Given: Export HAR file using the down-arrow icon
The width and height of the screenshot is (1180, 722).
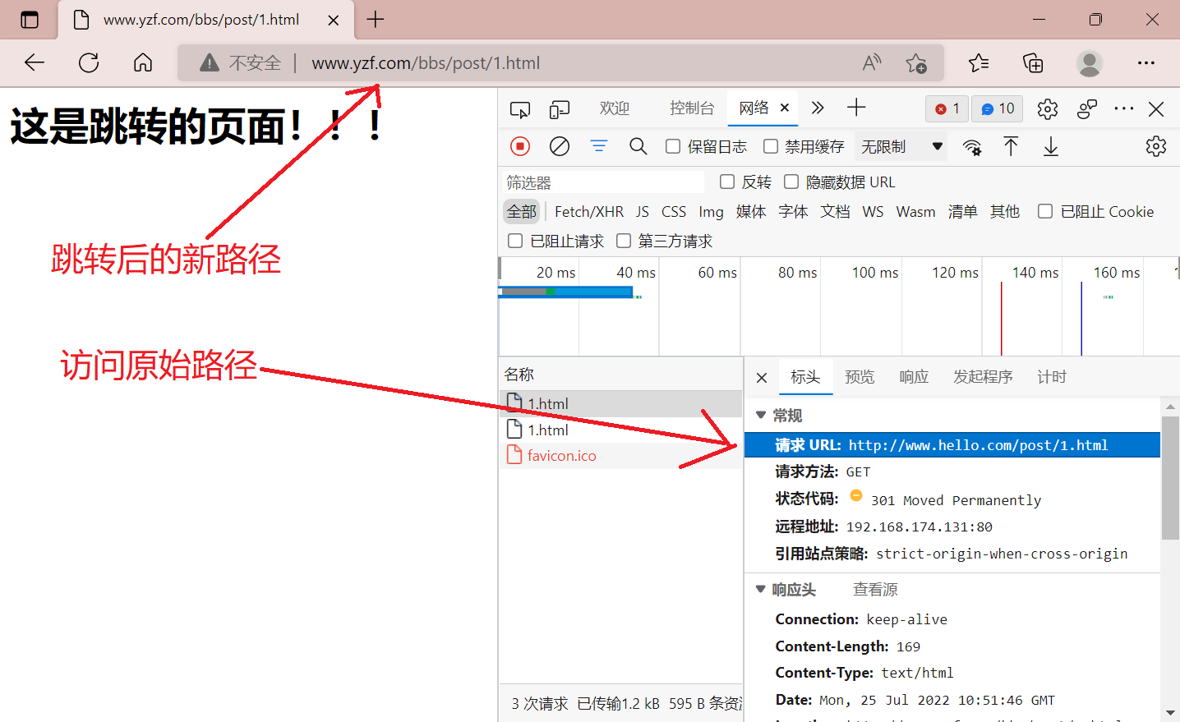Looking at the screenshot, I should click(x=1050, y=145).
